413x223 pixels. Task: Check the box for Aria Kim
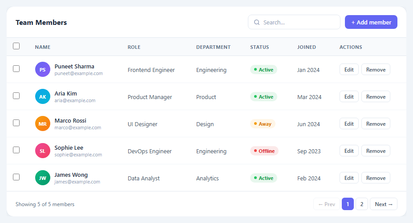click(x=16, y=96)
